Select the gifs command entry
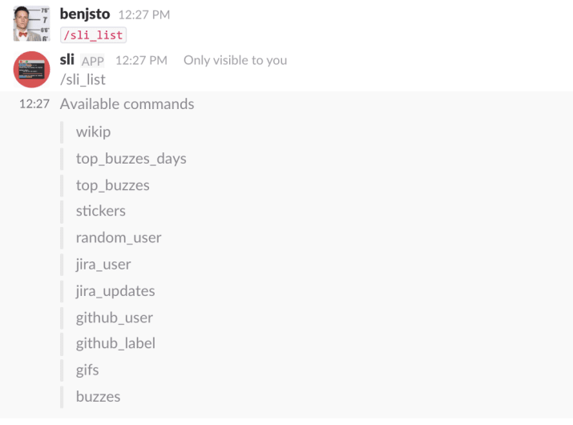This screenshot has width=573, height=425. (87, 370)
